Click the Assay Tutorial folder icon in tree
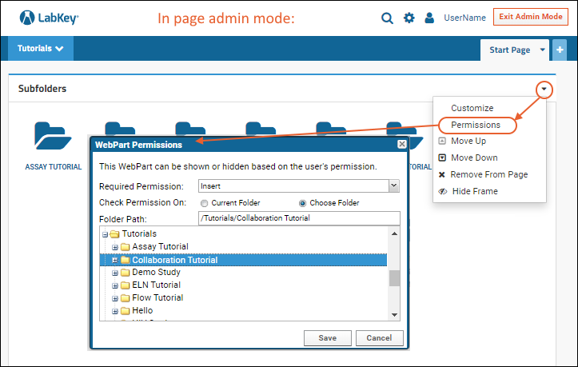Image resolution: width=578 pixels, height=367 pixels. click(x=126, y=247)
